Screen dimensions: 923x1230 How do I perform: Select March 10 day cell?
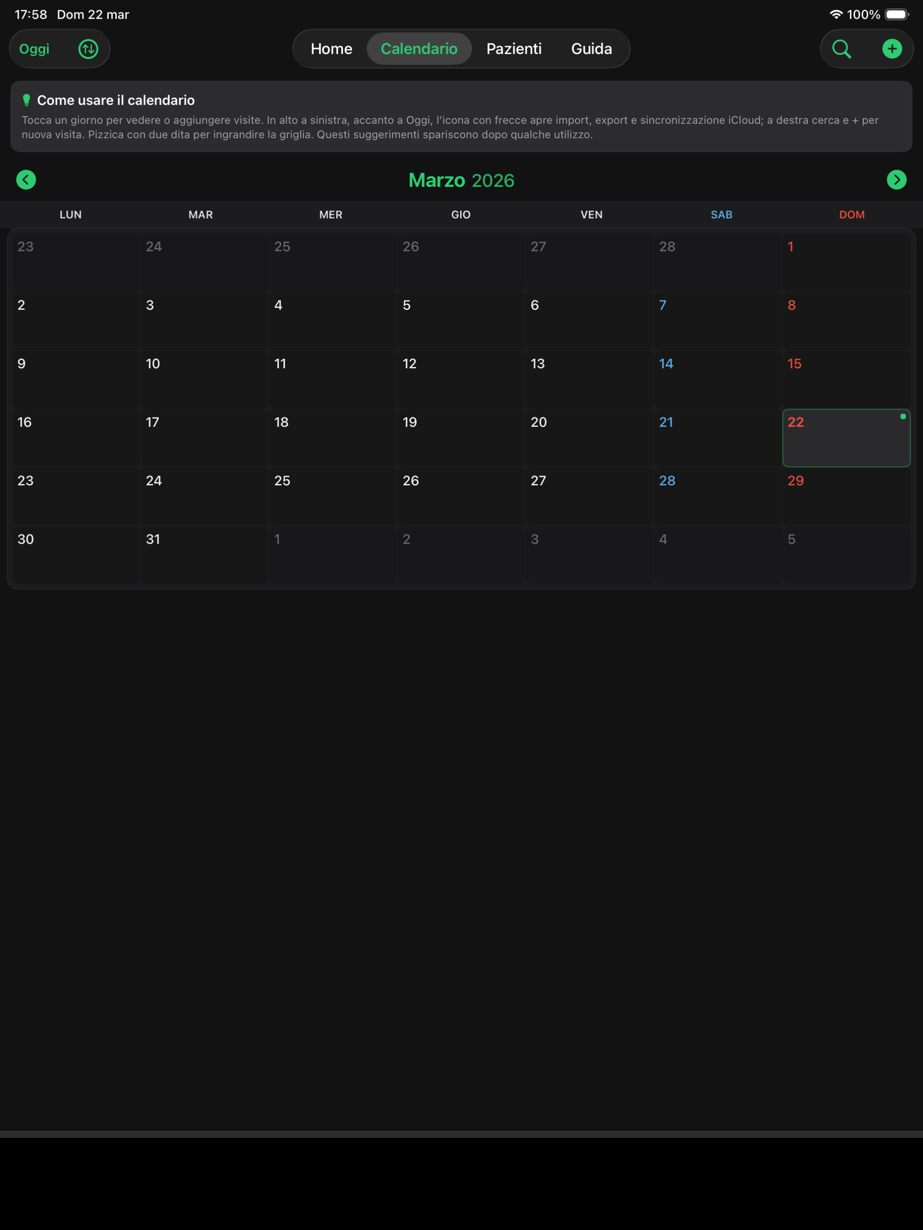pos(204,379)
